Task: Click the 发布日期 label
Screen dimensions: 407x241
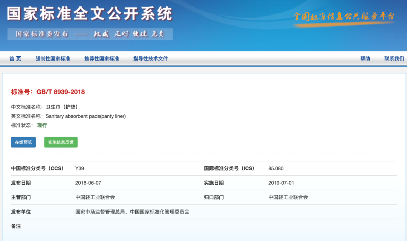Action: tap(21, 183)
